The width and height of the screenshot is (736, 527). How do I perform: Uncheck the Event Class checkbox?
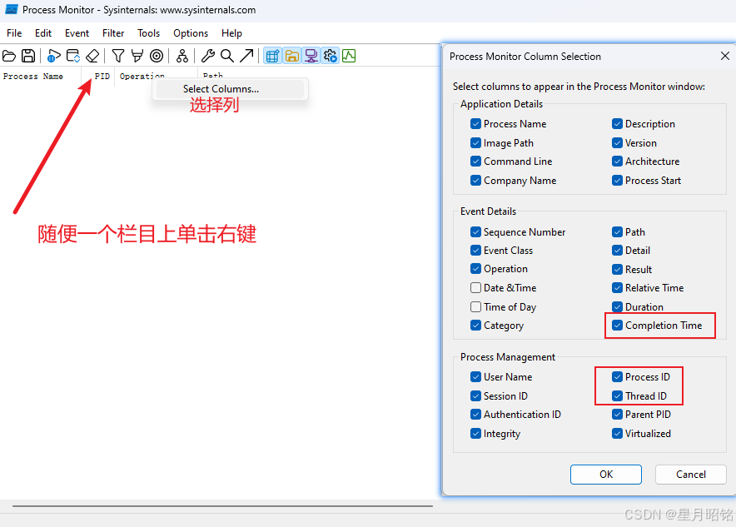475,250
